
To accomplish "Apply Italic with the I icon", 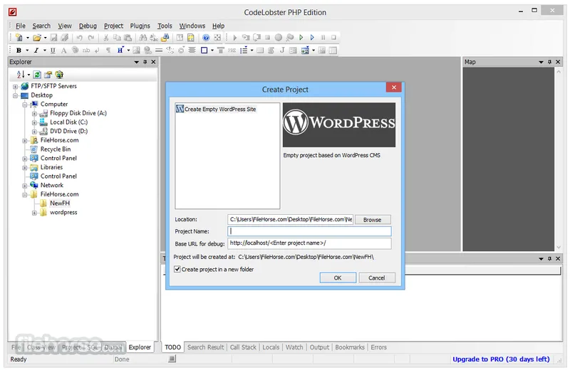I will click(x=36, y=51).
